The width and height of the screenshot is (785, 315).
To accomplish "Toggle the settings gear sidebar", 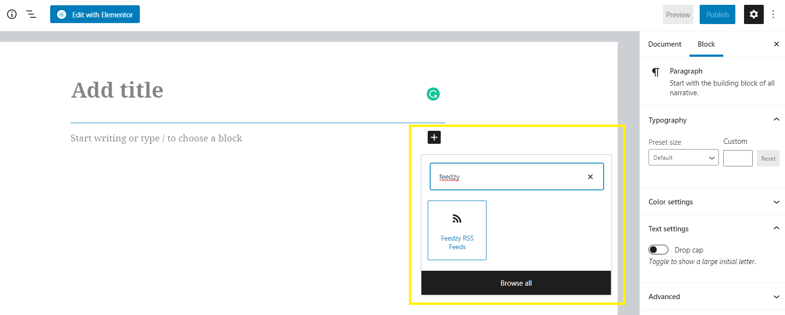I will click(x=754, y=14).
